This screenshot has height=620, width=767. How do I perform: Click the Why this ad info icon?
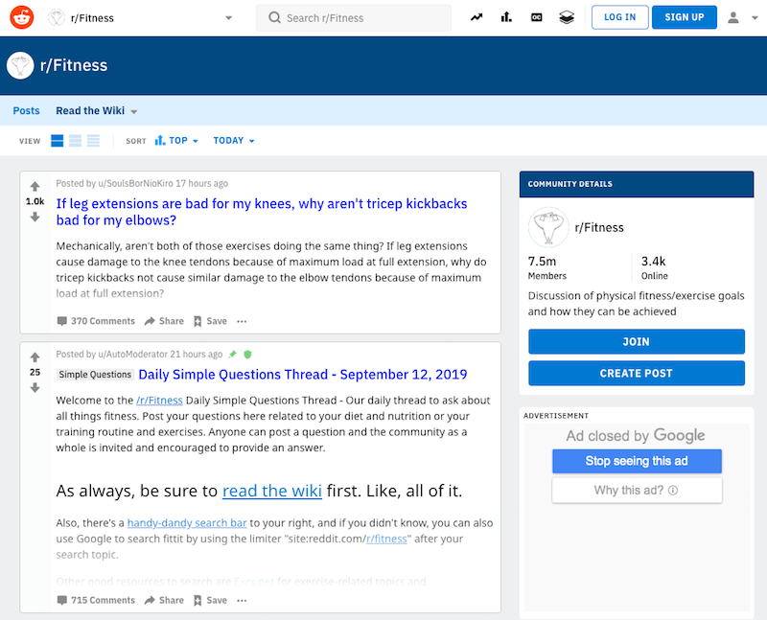point(673,490)
